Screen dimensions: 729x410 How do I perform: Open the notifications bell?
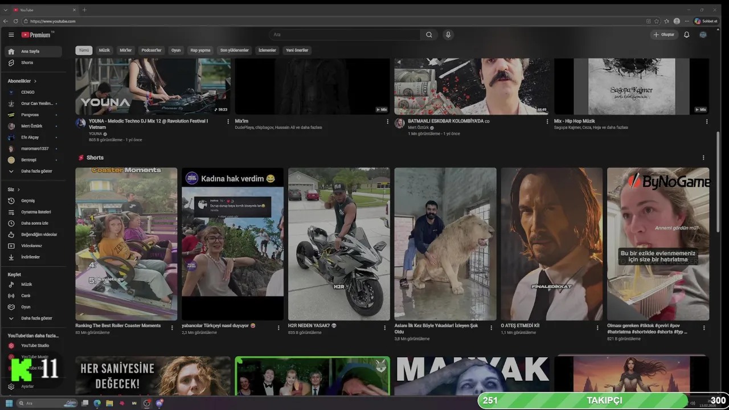click(686, 35)
